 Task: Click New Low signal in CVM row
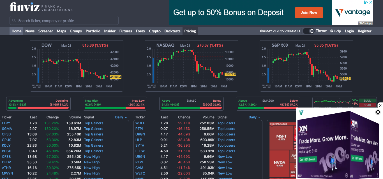pos(225,168)
